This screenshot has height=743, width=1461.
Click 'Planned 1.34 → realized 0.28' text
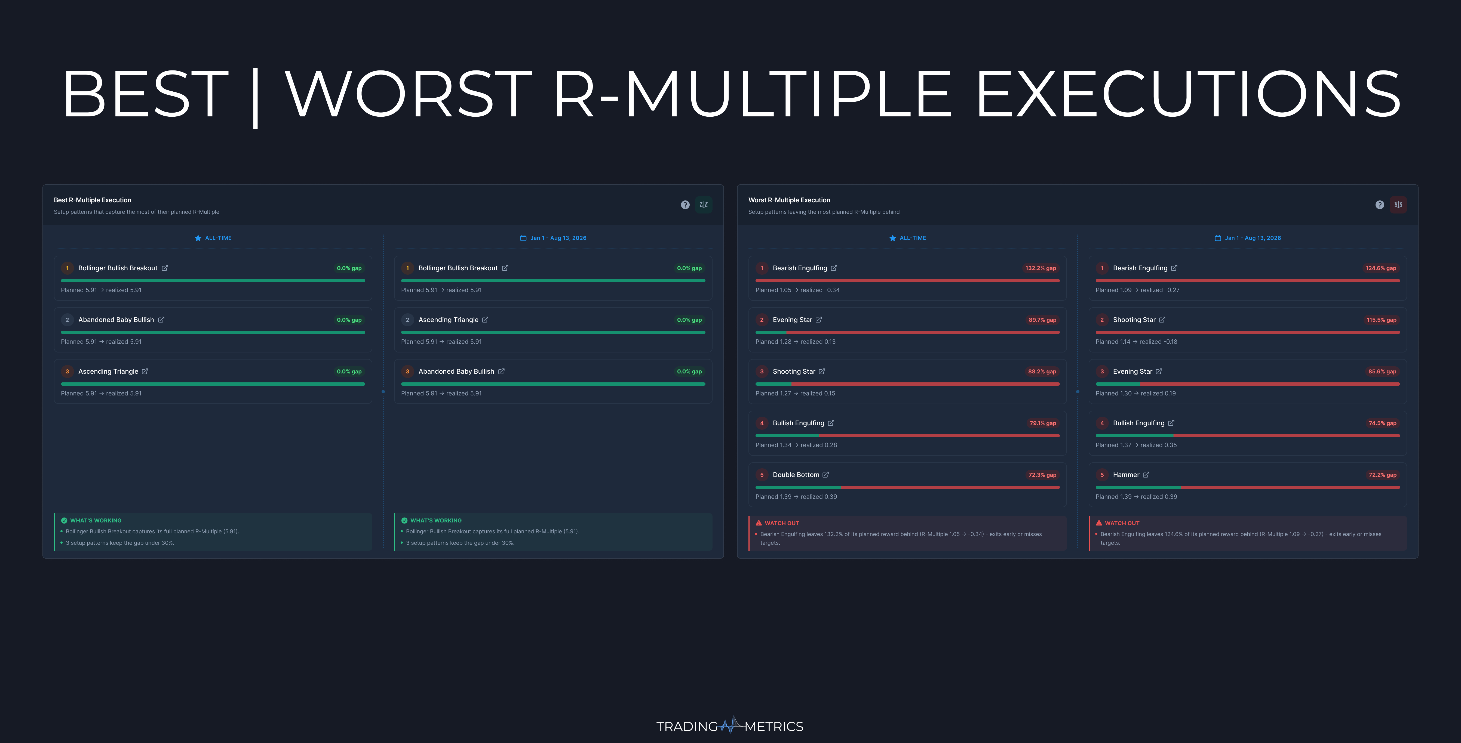[x=796, y=445]
